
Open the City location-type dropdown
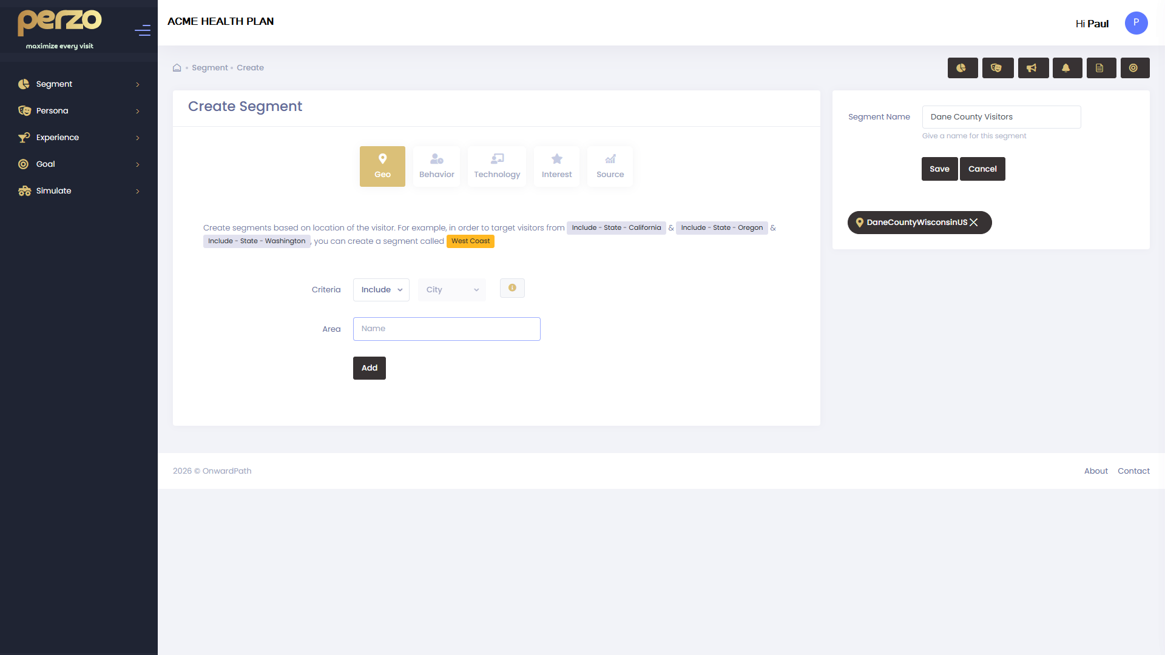coord(451,289)
